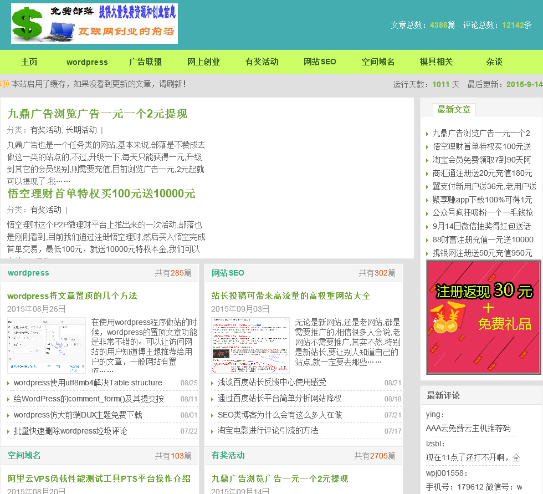543x494 pixels.
Task: Open article 阿里云VPS负载性能测试工具PTS平台操作介绍
Action: [99, 478]
